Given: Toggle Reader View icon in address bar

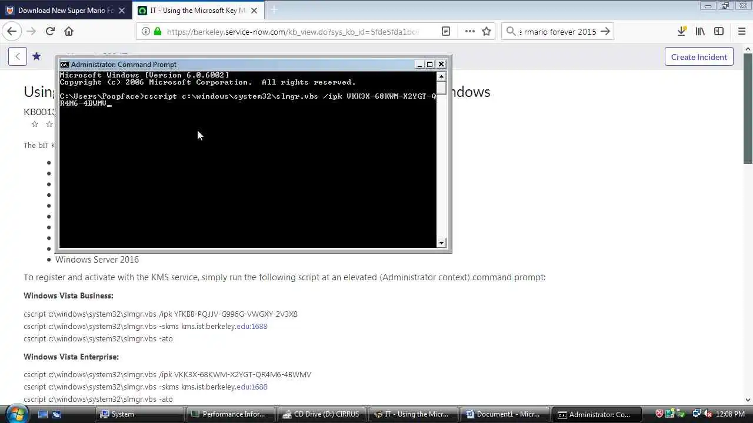Looking at the screenshot, I should pos(446,32).
